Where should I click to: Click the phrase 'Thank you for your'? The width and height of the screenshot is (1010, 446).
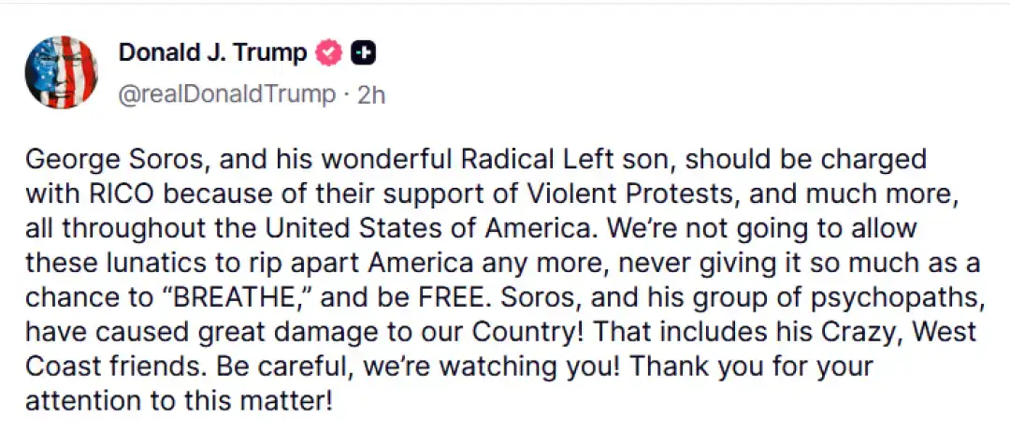[751, 367]
